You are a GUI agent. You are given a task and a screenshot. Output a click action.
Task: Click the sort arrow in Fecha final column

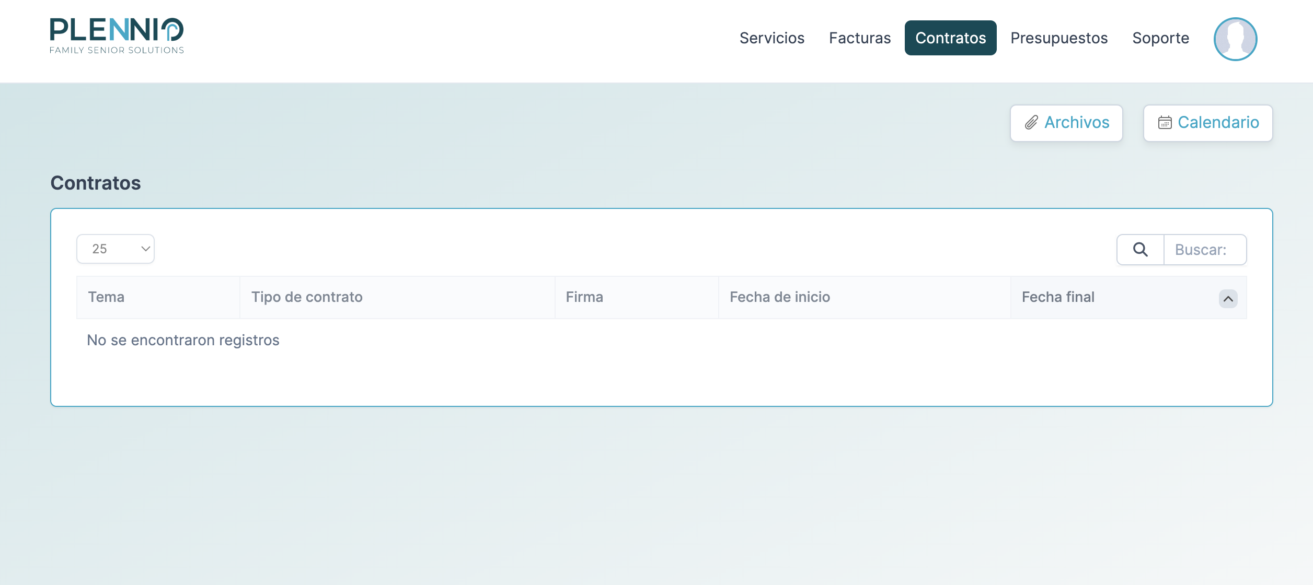pyautogui.click(x=1228, y=299)
